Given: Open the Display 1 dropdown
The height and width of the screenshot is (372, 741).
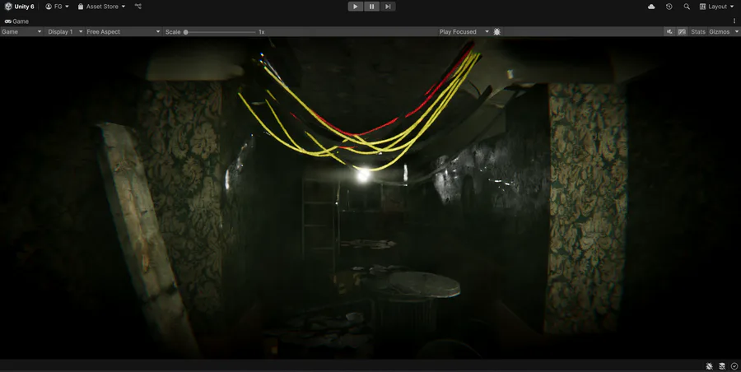Looking at the screenshot, I should click(x=65, y=31).
